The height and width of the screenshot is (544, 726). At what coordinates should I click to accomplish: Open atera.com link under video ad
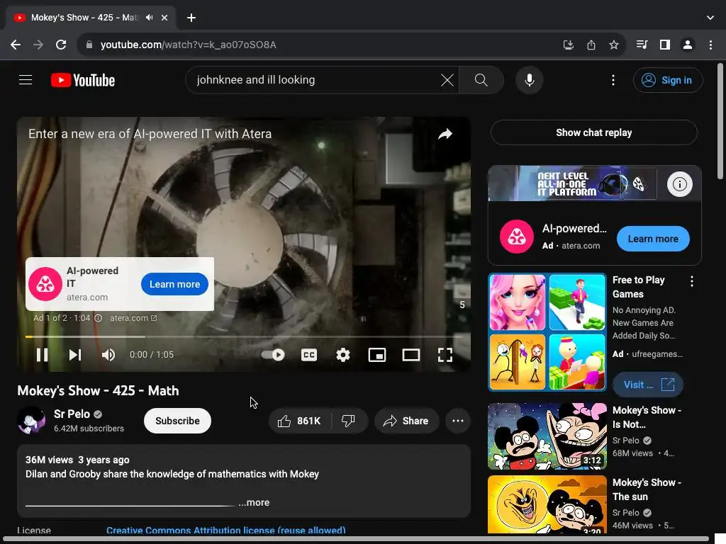point(133,318)
